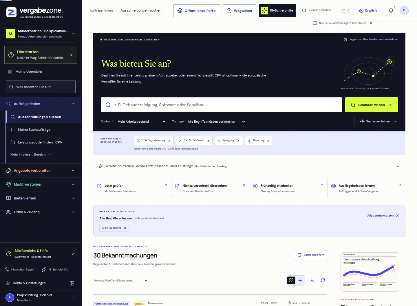Viewport: 417px width, 306px height.
Task: Choose the Beratung quick-start chip
Action: pos(259,141)
